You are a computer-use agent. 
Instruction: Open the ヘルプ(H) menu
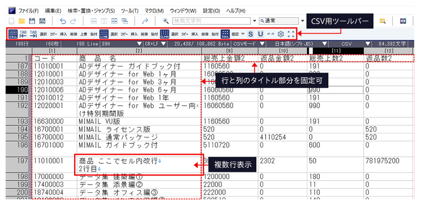click(236, 11)
